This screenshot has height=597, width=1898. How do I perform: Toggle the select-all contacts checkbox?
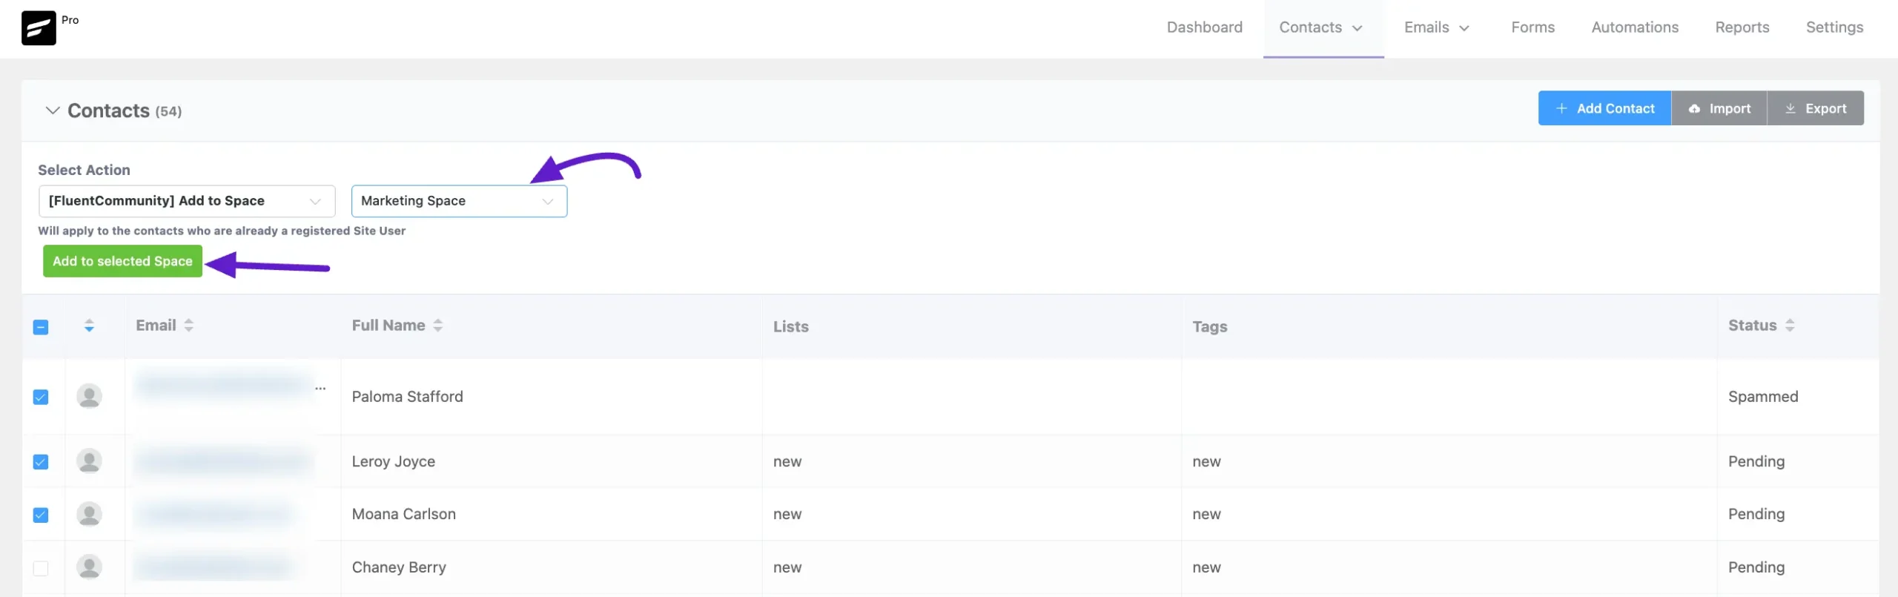coord(41,327)
